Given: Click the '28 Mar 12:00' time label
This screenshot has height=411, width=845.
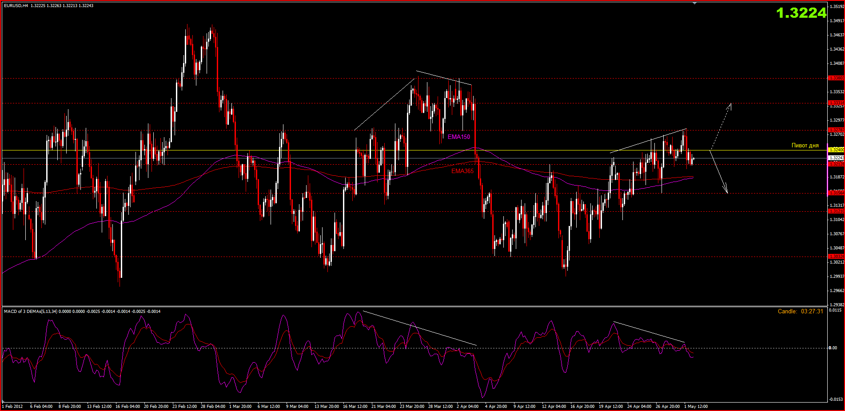Looking at the screenshot, I should pyautogui.click(x=441, y=406).
